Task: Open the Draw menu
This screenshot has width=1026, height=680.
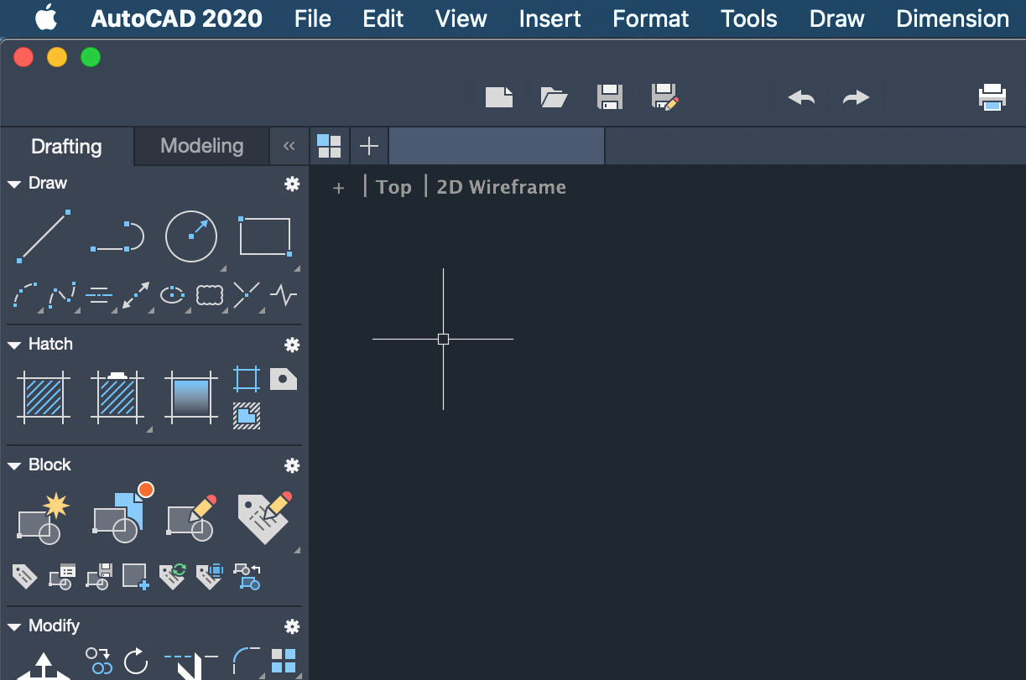Action: click(x=837, y=18)
